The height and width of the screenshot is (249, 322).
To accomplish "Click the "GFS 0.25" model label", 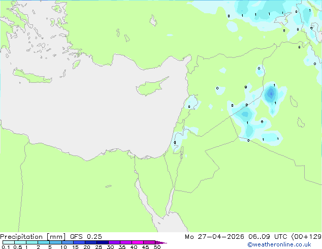I will pos(86,237).
